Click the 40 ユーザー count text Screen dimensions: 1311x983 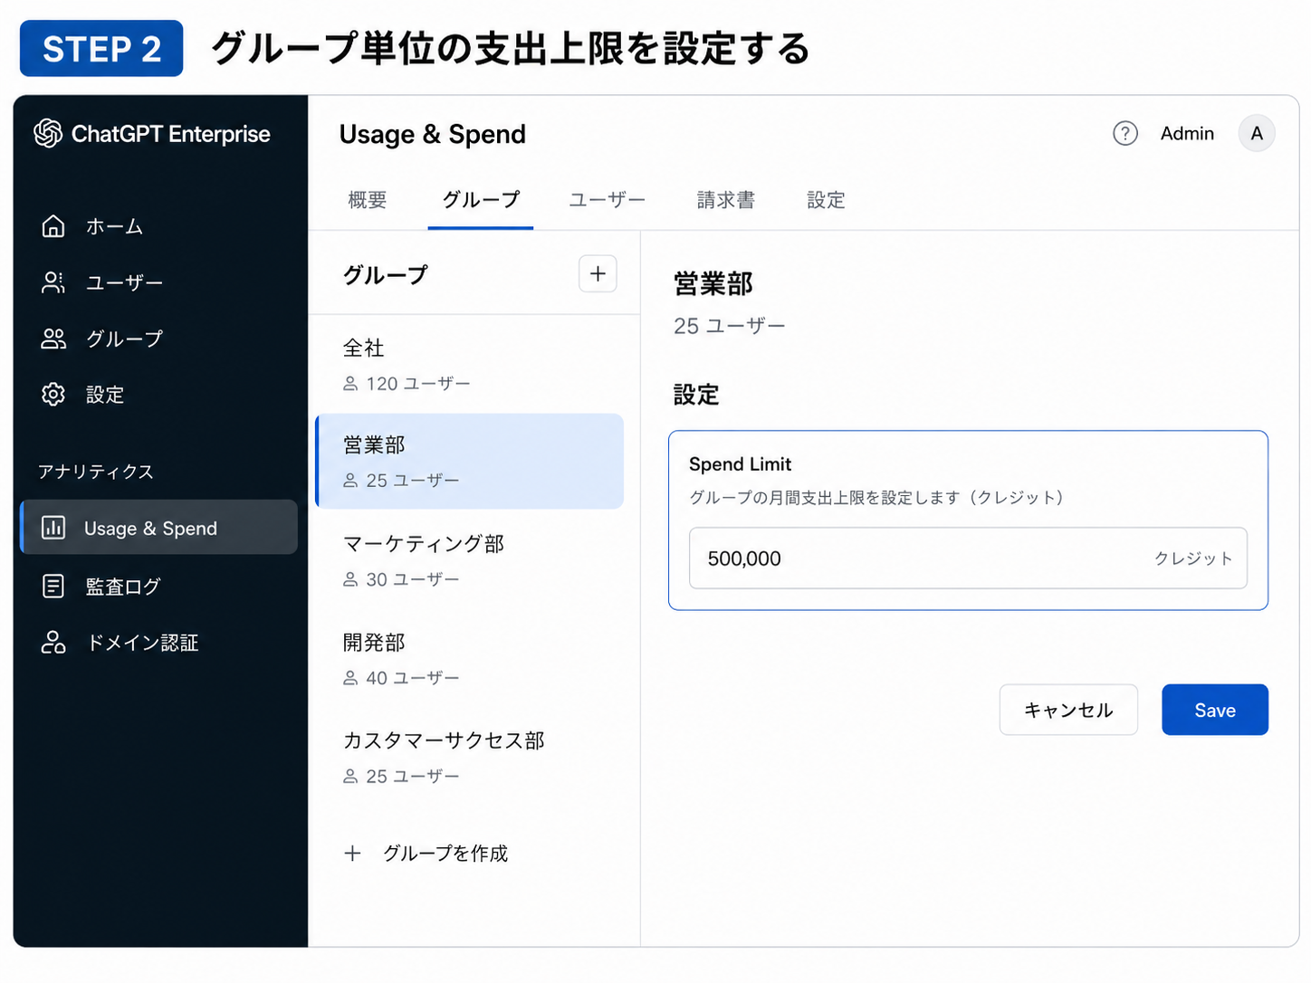pos(413,678)
